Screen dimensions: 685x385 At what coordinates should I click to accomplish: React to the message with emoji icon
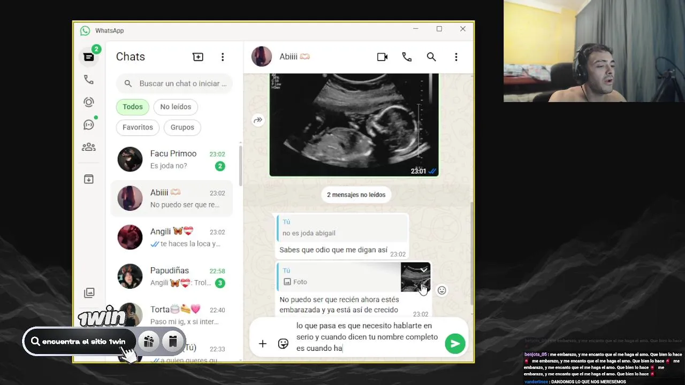point(442,290)
